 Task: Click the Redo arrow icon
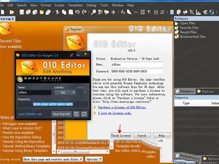[84, 12]
